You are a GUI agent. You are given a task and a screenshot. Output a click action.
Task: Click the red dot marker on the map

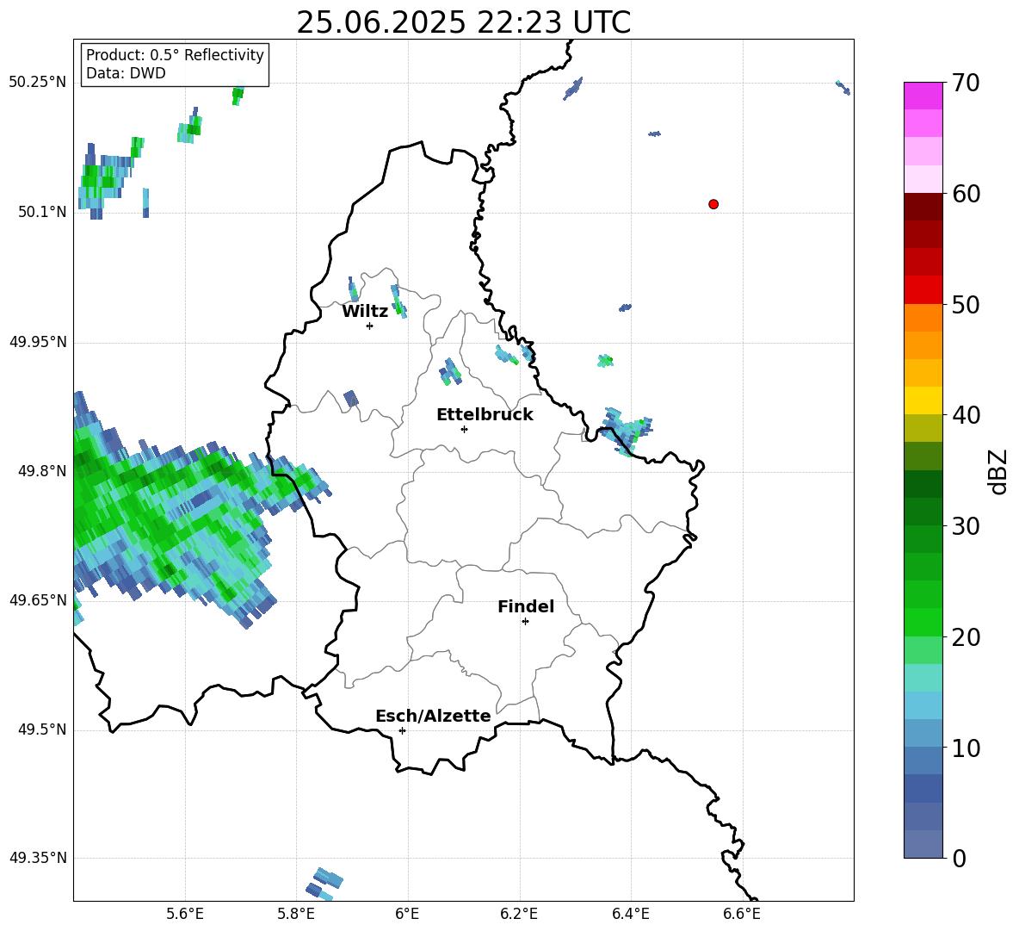click(x=713, y=204)
